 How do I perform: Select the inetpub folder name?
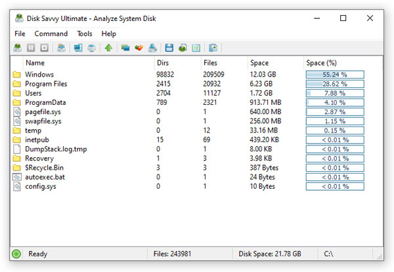[x=37, y=140]
